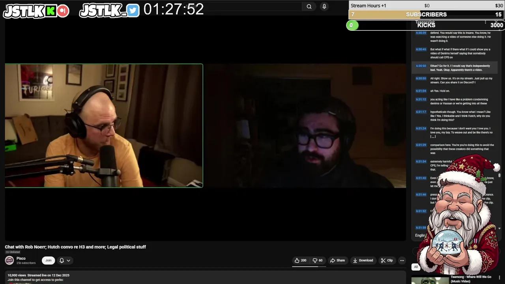Screen dimensions: 505x284
Task: Open transcript panel three-dot options menu
Action: click(x=485, y=22)
